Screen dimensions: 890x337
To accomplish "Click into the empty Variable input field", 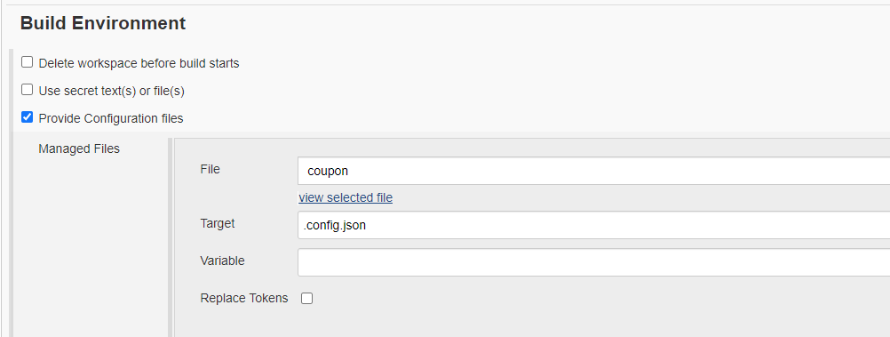I will (593, 262).
